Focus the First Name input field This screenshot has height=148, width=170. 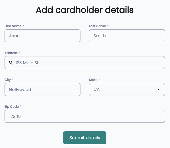(x=42, y=36)
